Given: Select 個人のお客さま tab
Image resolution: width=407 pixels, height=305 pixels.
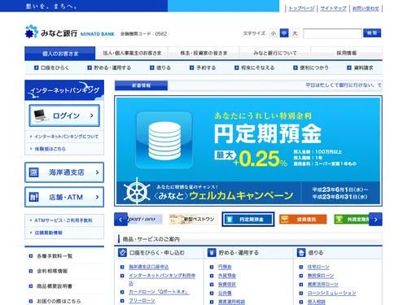Looking at the screenshot, I should point(60,54).
